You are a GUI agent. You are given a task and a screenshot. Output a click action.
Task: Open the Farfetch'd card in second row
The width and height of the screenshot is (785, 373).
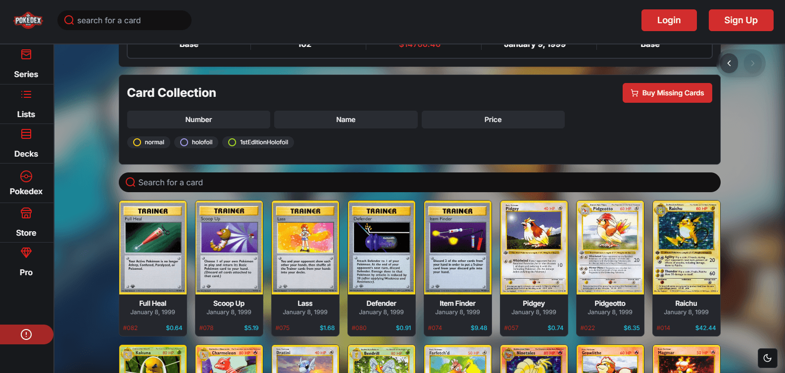pyautogui.click(x=458, y=359)
